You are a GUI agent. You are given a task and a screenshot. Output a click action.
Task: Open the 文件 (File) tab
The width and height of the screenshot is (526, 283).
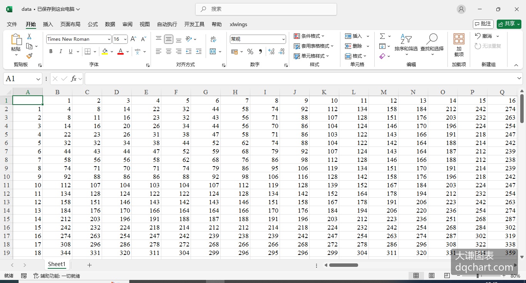12,24
